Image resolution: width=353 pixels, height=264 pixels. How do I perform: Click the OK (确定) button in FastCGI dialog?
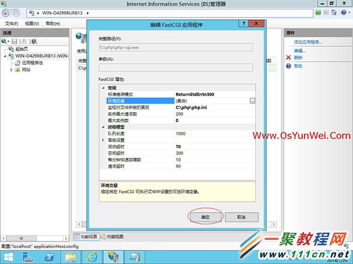pyautogui.click(x=206, y=217)
